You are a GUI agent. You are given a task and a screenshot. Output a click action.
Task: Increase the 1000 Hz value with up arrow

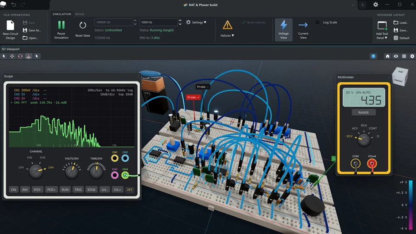(180, 20)
